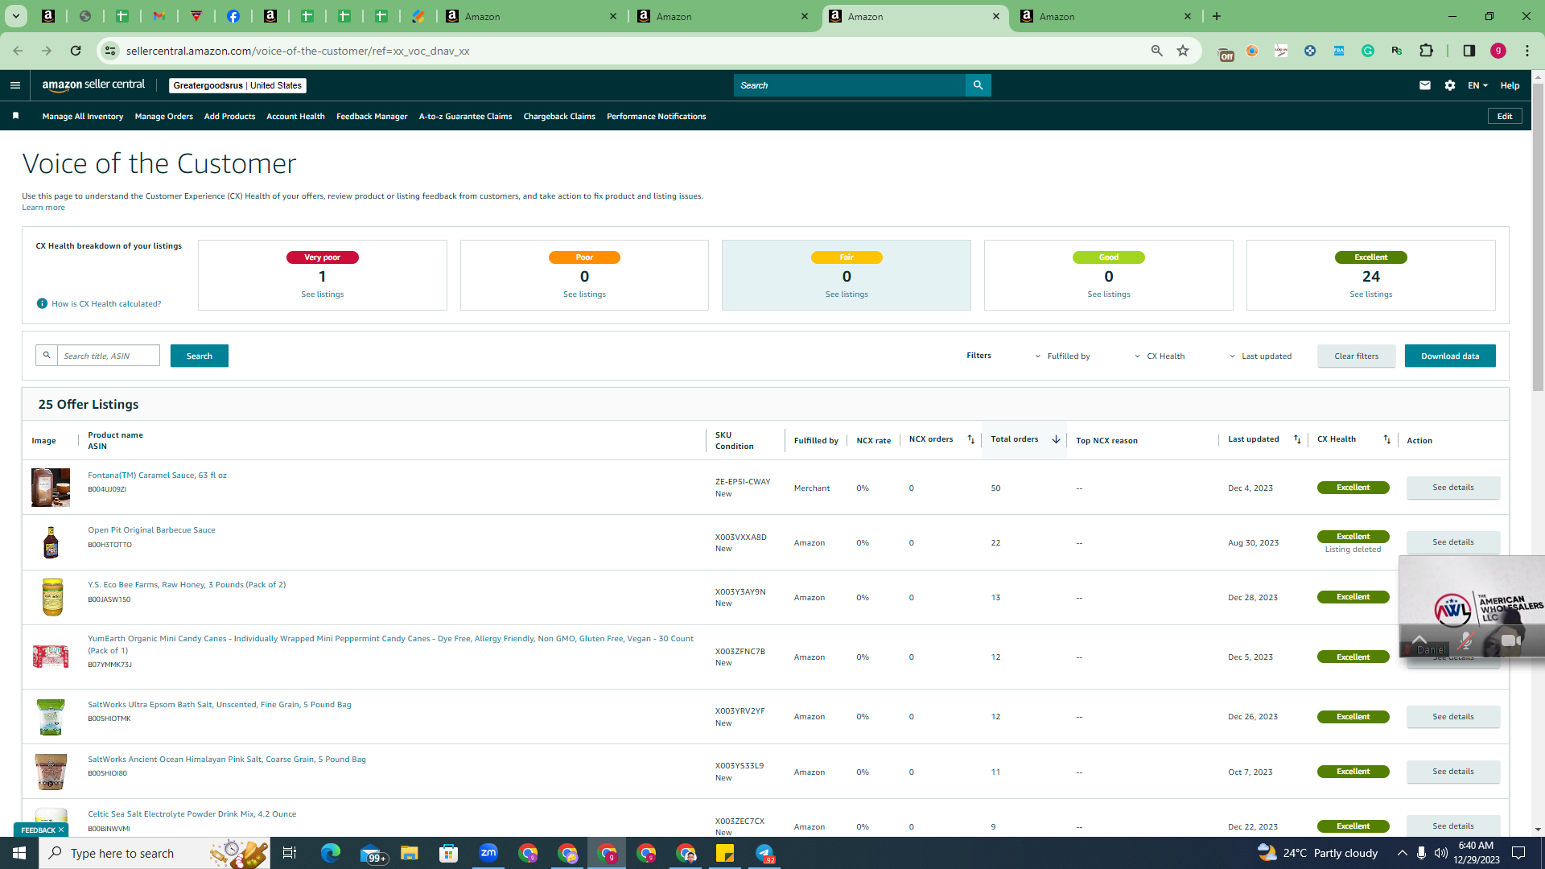Open Microsoft Edge from taskbar
The width and height of the screenshot is (1545, 869).
click(331, 853)
